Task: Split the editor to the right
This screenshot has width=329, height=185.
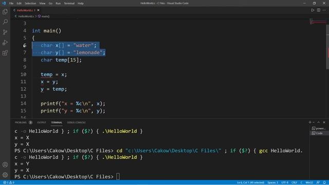Action: [x=319, y=10]
